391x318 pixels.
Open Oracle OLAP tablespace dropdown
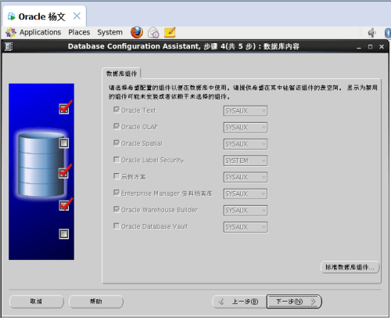[x=246, y=128]
